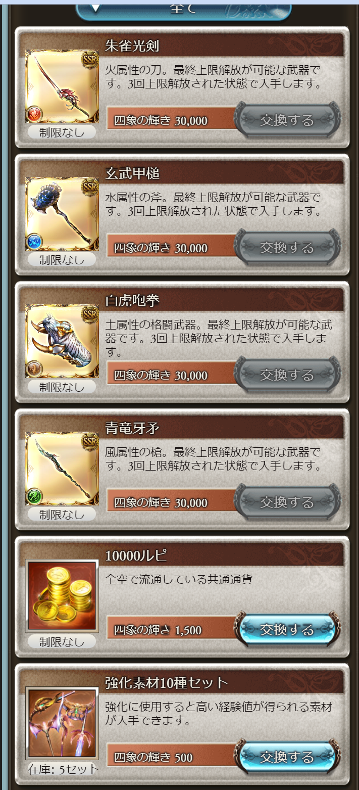This screenshot has height=790, width=359.
Task: Exchange for 10000ルピ with 交換する button
Action: [x=287, y=629]
